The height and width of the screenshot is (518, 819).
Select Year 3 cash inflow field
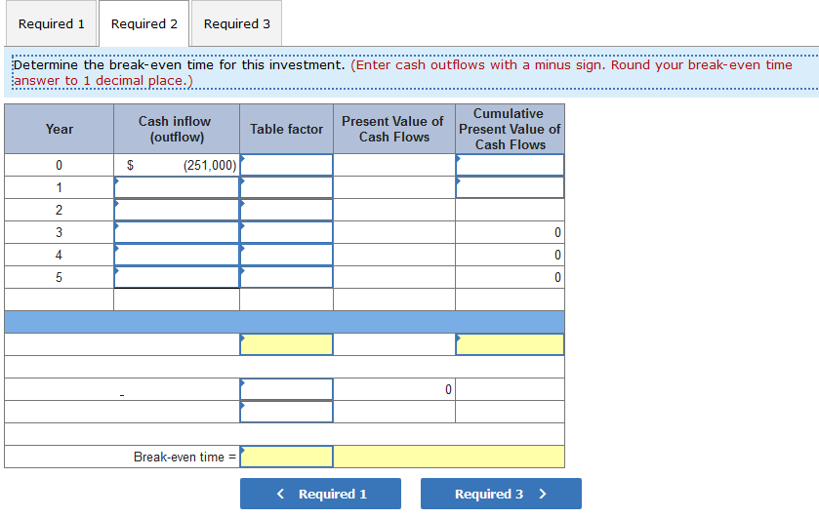[177, 232]
